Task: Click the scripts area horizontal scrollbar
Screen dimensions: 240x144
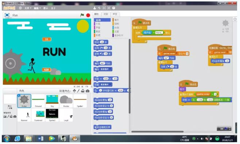Action: click(x=157, y=132)
